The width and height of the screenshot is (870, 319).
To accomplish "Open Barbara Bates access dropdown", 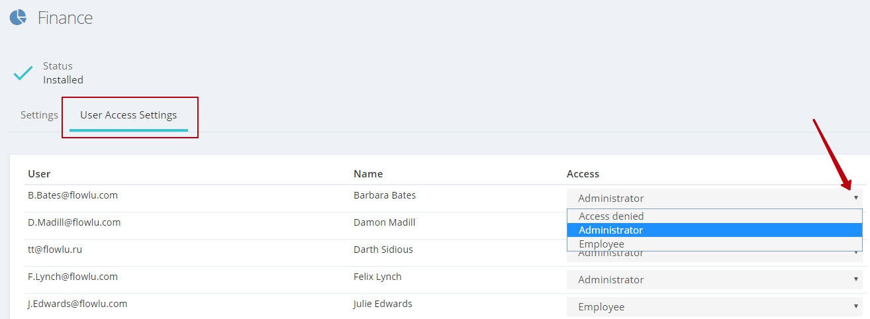I will pyautogui.click(x=714, y=198).
